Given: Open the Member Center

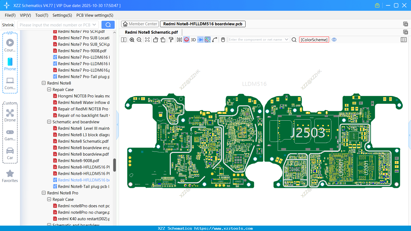Looking at the screenshot, I should tap(140, 24).
